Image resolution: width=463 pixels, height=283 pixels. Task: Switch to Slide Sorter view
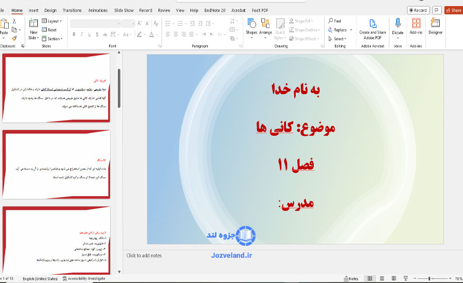(382, 278)
